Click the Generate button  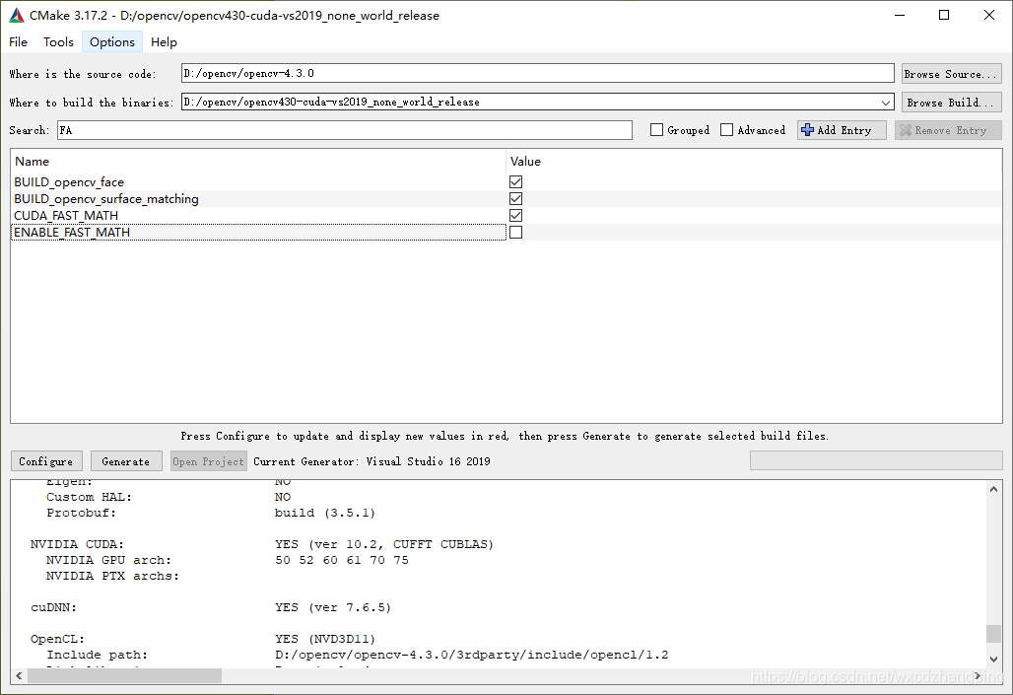126,461
